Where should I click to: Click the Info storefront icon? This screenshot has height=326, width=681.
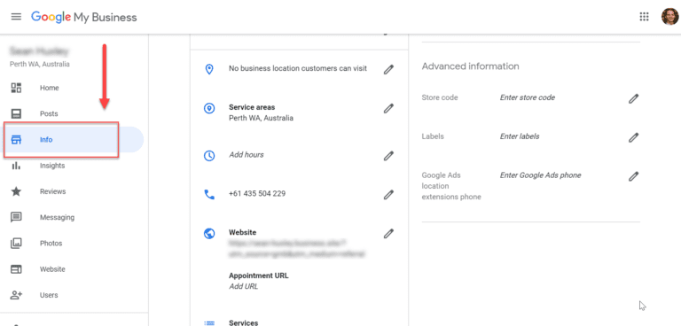click(x=16, y=140)
